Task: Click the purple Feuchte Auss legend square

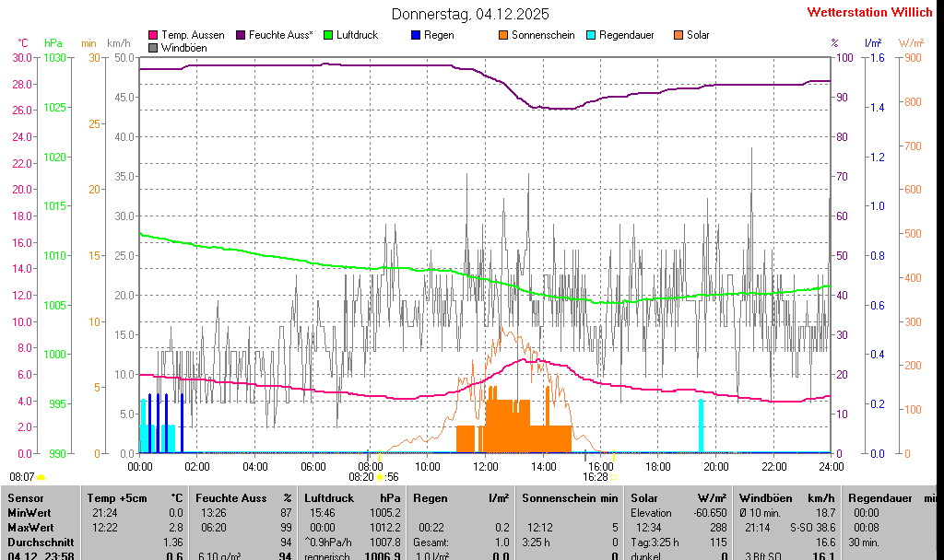Action: pos(241,35)
